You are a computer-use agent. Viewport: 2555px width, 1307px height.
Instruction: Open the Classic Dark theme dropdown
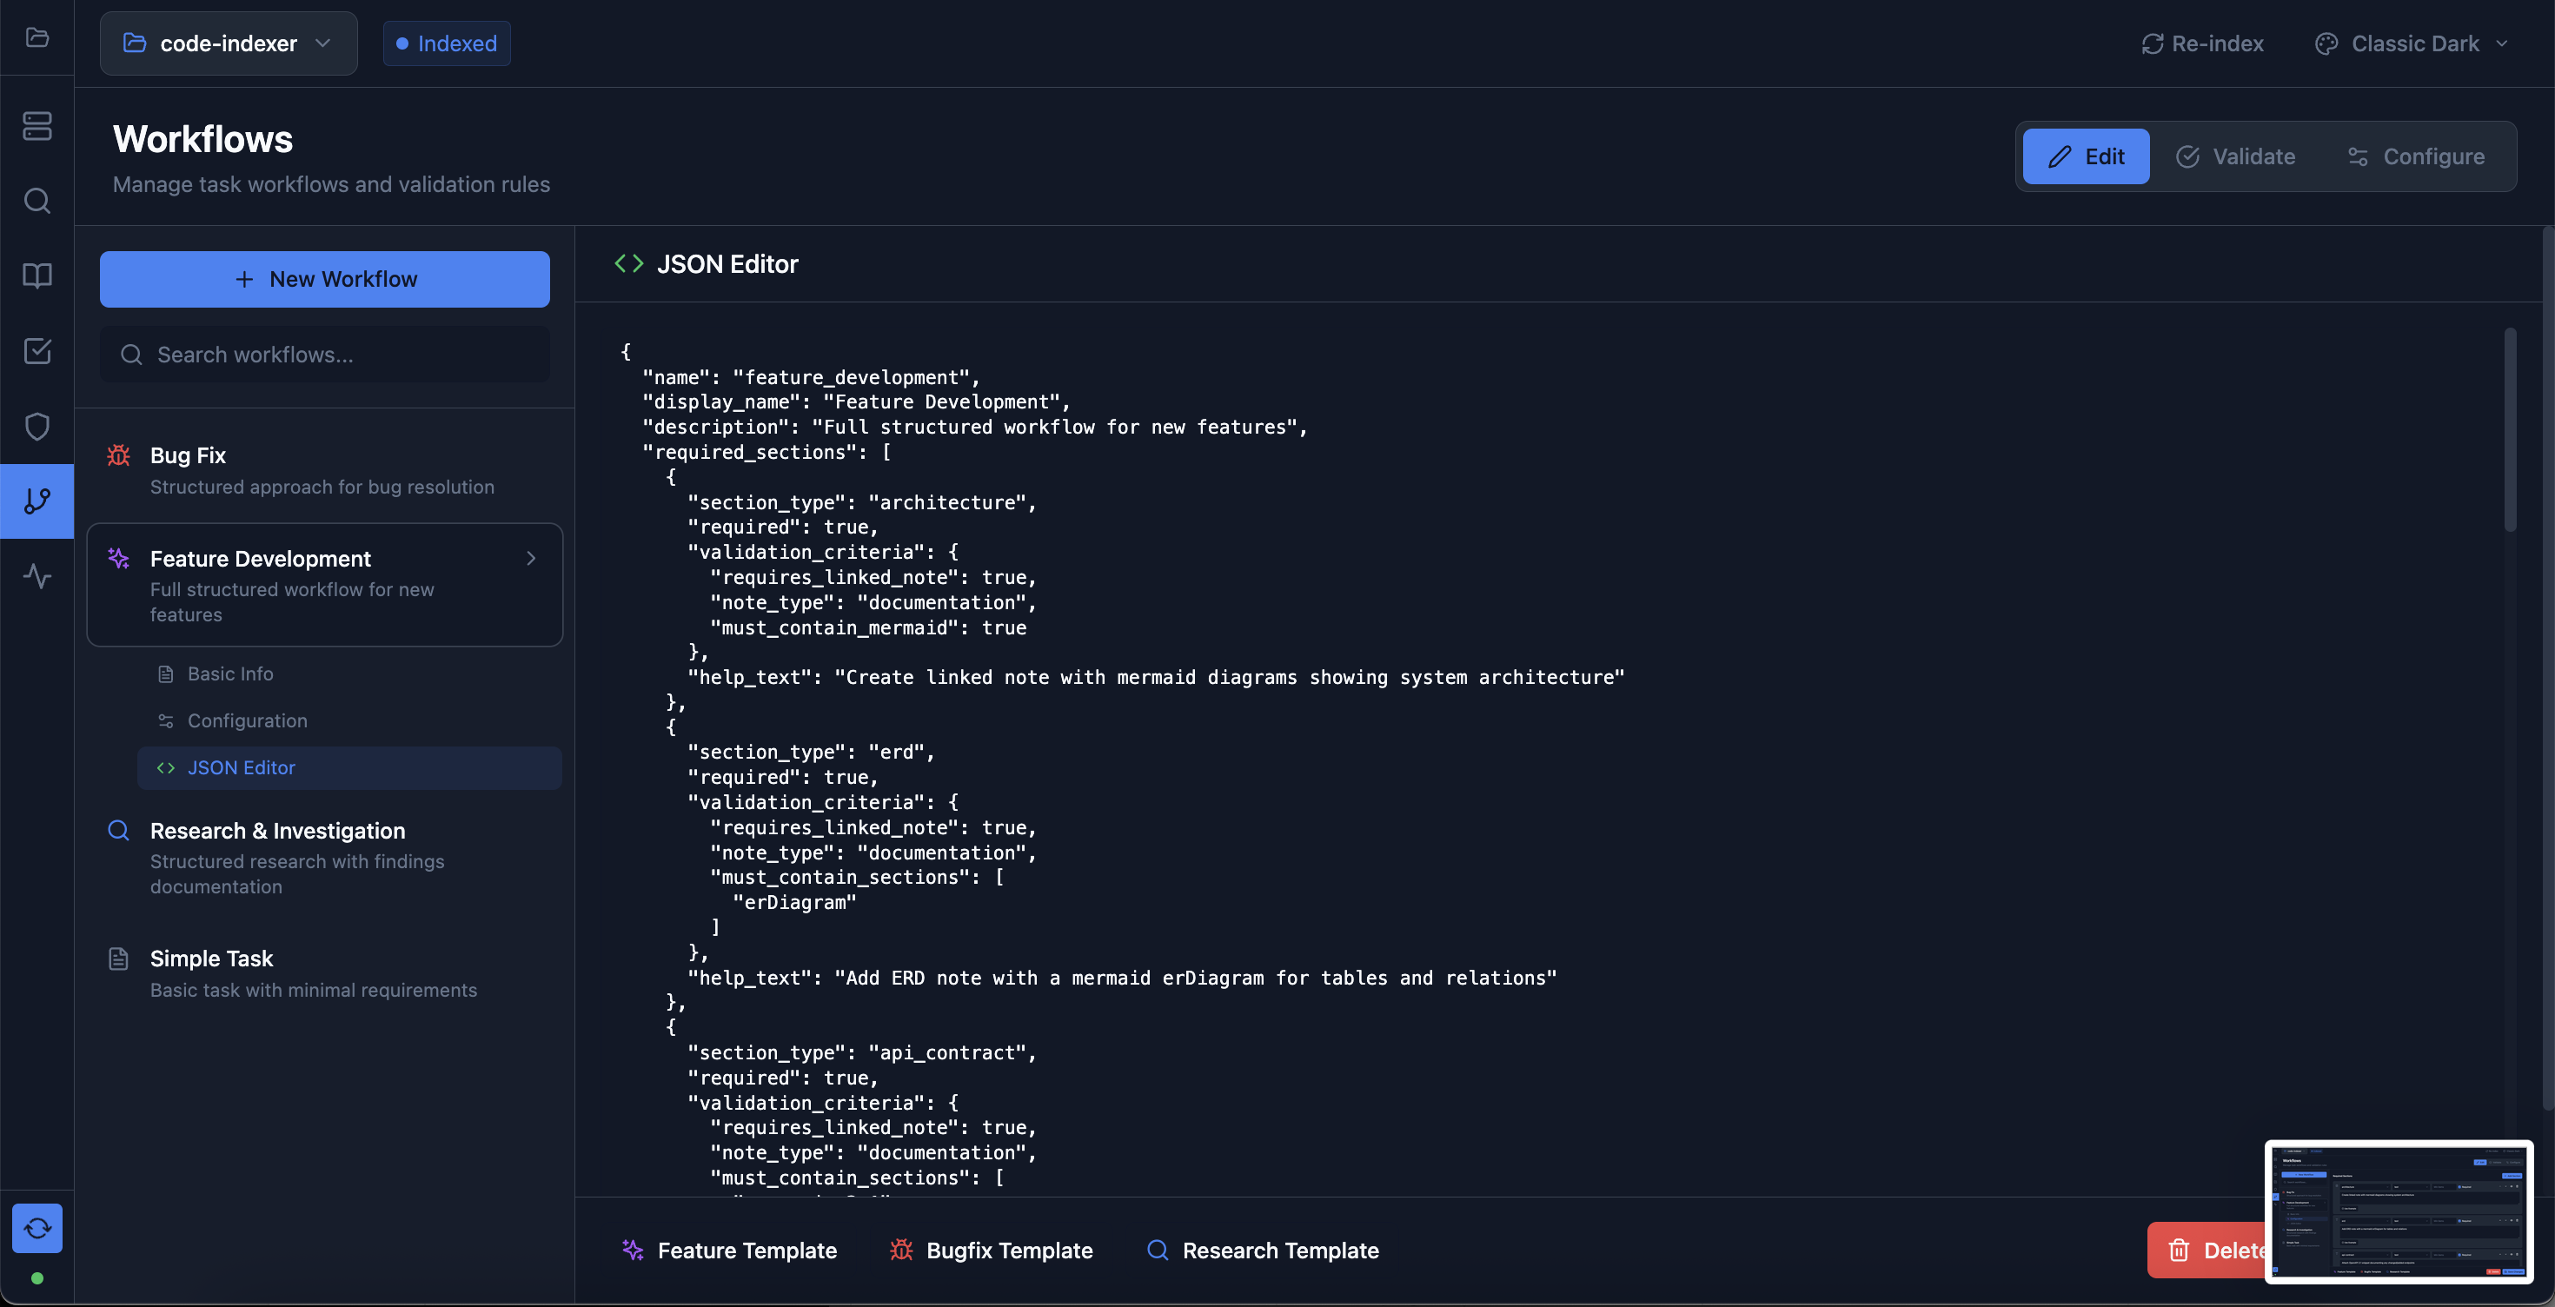(x=2412, y=43)
